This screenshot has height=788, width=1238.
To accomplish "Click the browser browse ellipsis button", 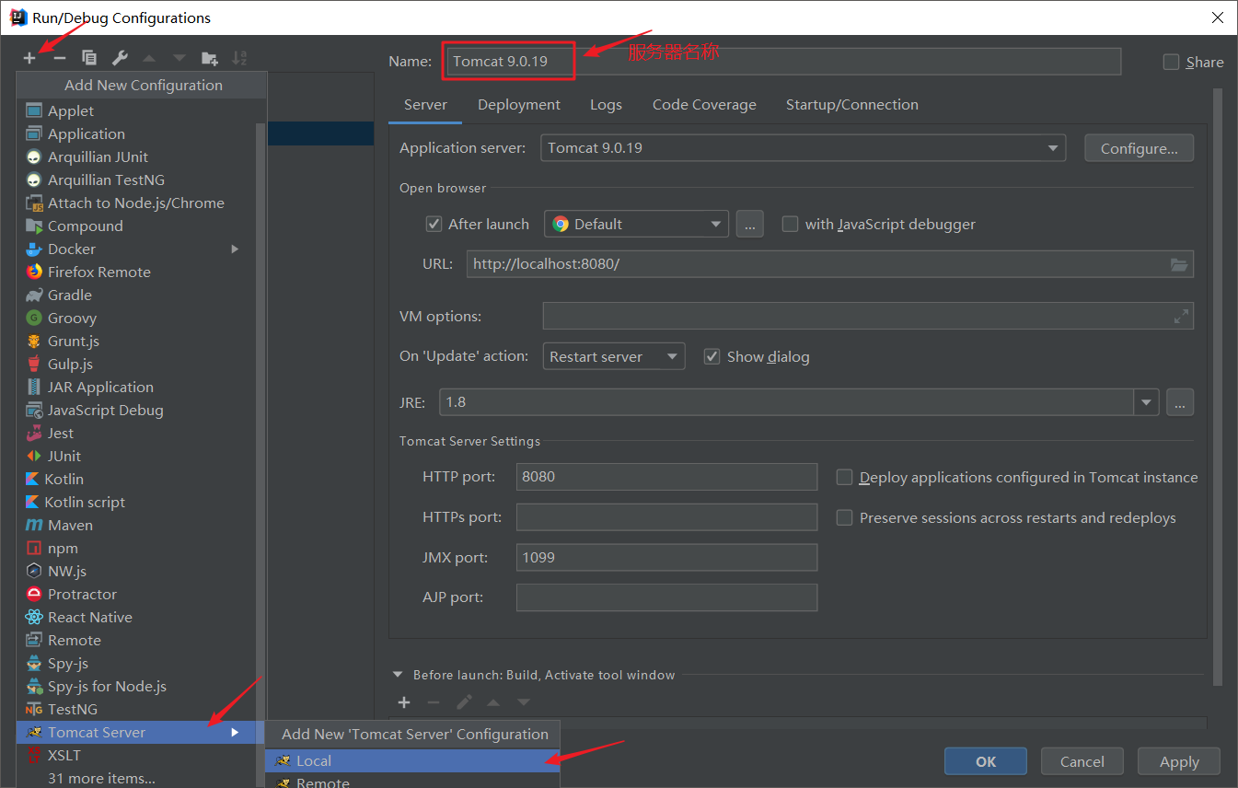I will pyautogui.click(x=749, y=224).
